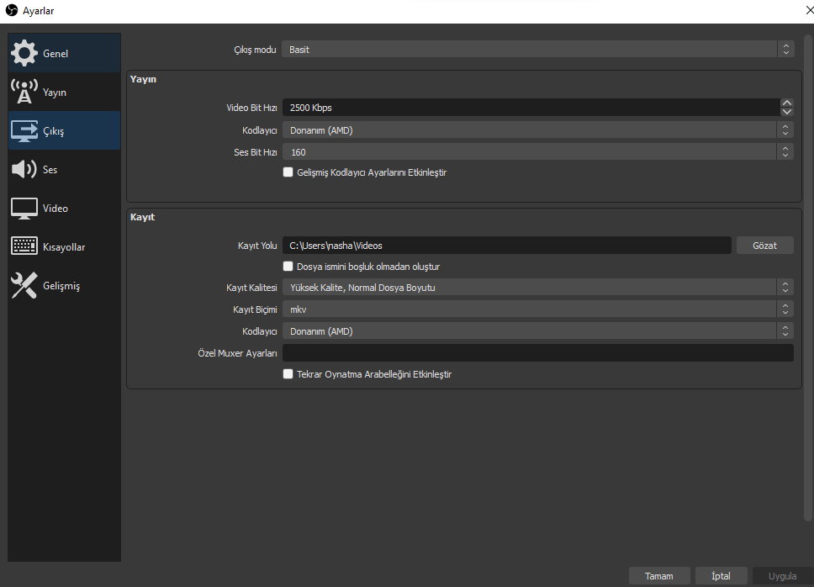Open the Genel settings tab

tap(65, 53)
